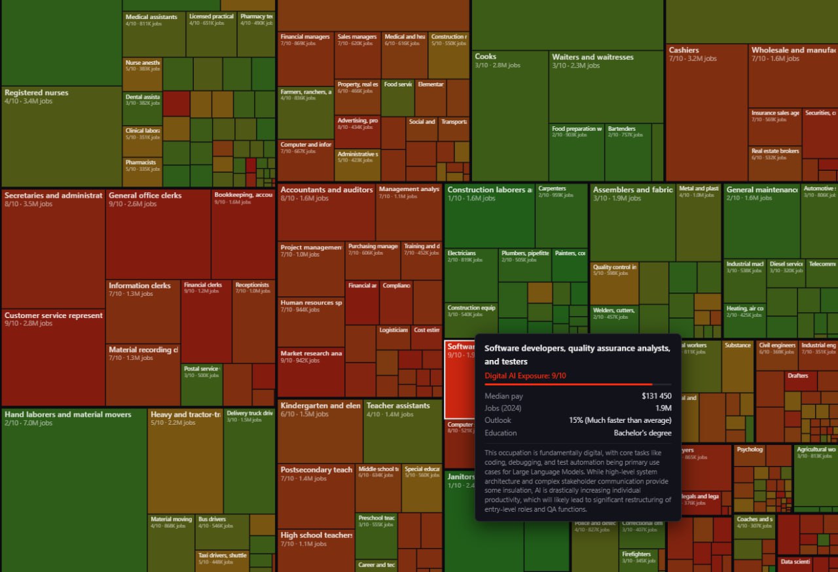Click the Electricians tile
Image resolution: width=838 pixels, height=572 pixels.
click(471, 275)
